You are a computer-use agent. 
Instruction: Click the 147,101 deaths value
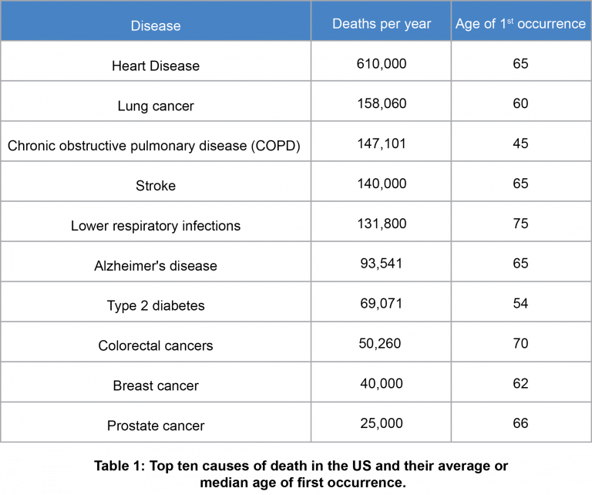pyautogui.click(x=381, y=143)
